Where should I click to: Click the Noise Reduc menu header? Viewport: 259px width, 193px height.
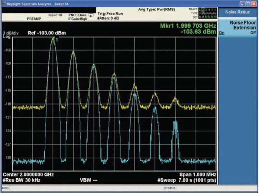click(238, 12)
